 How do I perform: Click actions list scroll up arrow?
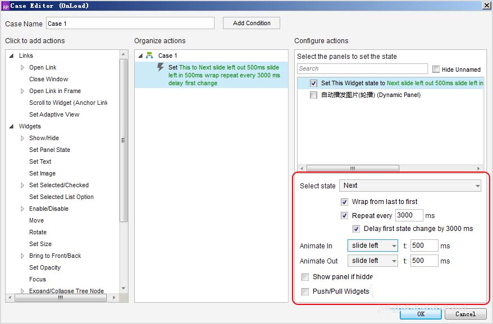[x=124, y=54]
